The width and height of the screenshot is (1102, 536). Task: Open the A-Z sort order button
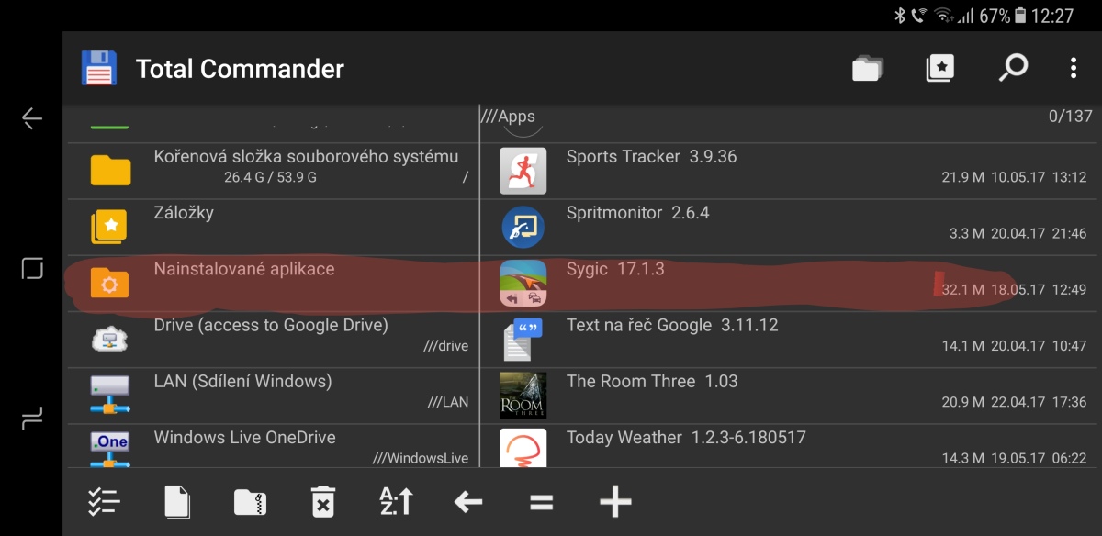(396, 502)
